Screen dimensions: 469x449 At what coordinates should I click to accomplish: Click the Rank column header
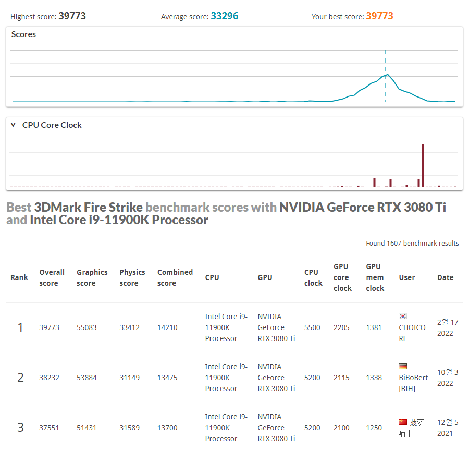pos(19,277)
